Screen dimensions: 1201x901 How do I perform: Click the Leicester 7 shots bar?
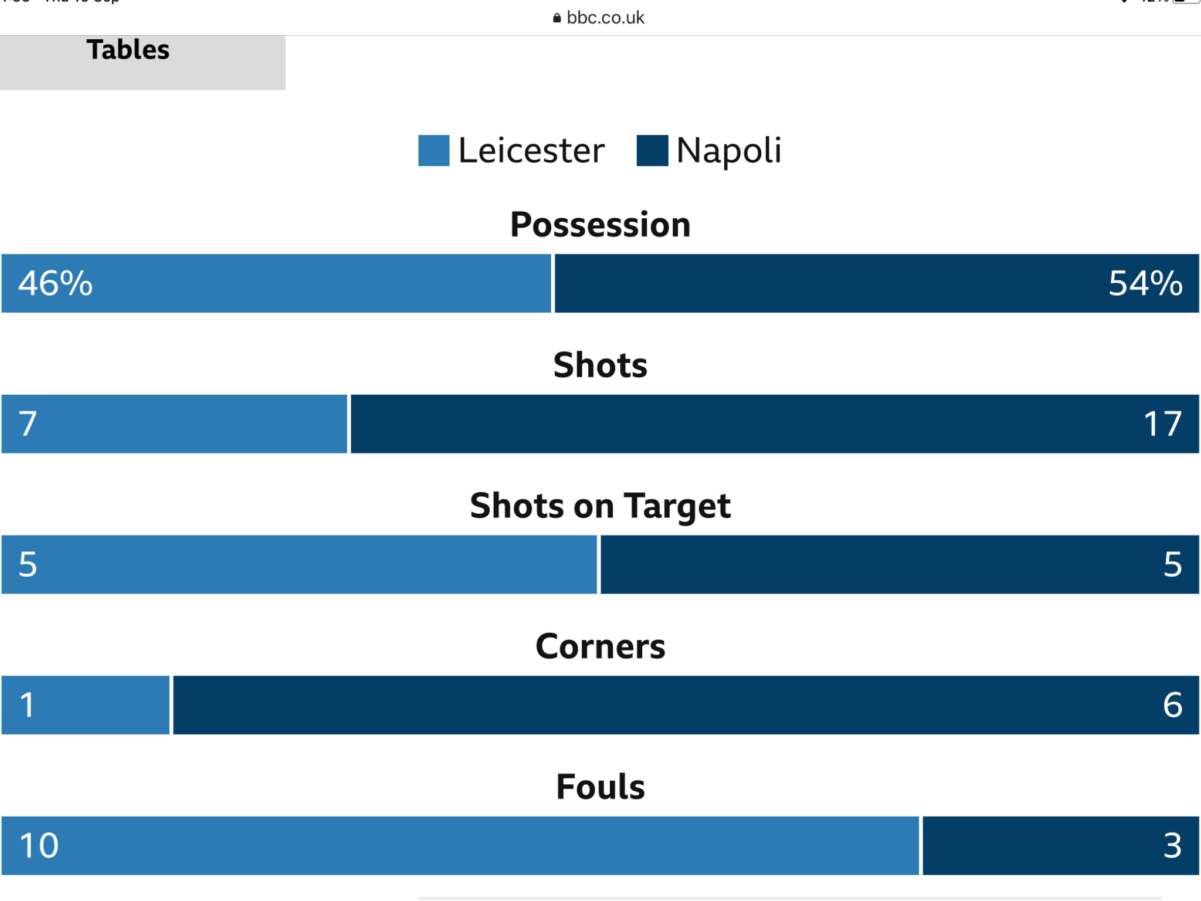174,424
